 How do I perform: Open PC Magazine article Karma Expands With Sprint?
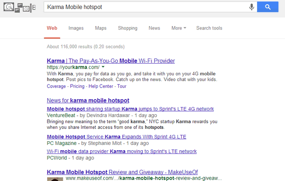pyautogui.click(x=116, y=136)
